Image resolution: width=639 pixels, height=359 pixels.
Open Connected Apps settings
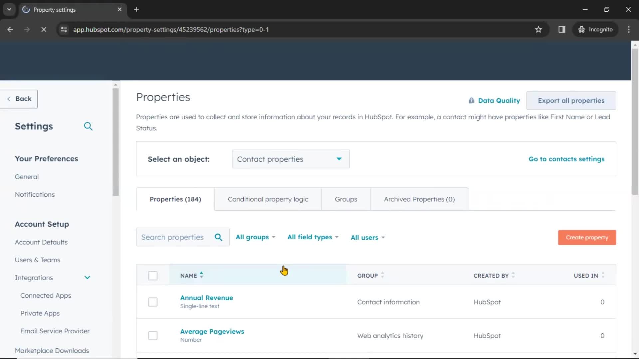click(46, 296)
